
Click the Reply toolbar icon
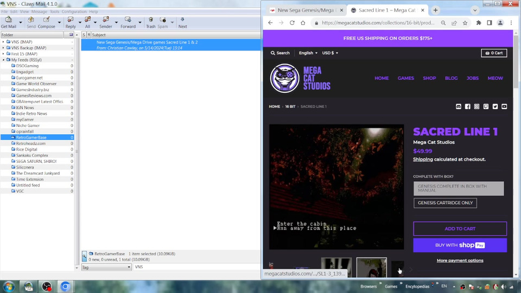point(71,22)
